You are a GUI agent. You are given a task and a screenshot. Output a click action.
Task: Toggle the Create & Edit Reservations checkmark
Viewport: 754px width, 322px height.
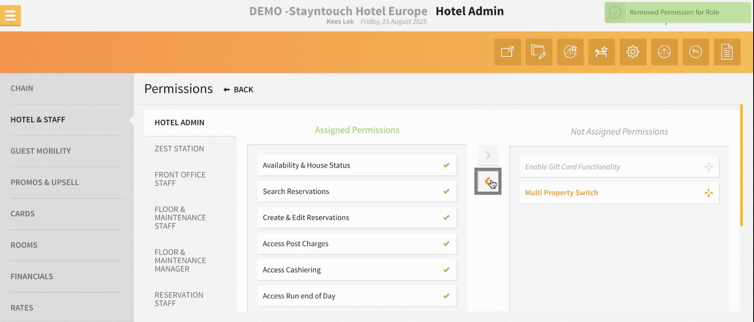point(446,218)
